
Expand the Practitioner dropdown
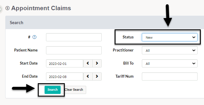[x=170, y=50]
